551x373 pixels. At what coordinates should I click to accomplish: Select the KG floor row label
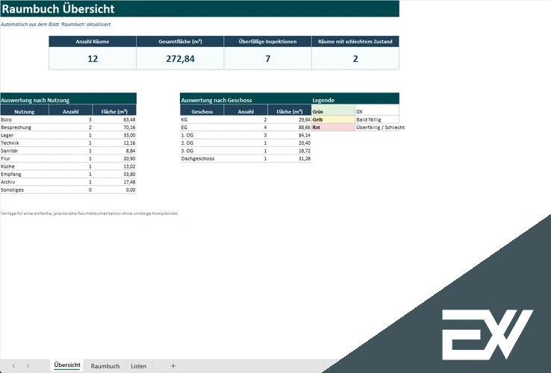[x=202, y=119]
